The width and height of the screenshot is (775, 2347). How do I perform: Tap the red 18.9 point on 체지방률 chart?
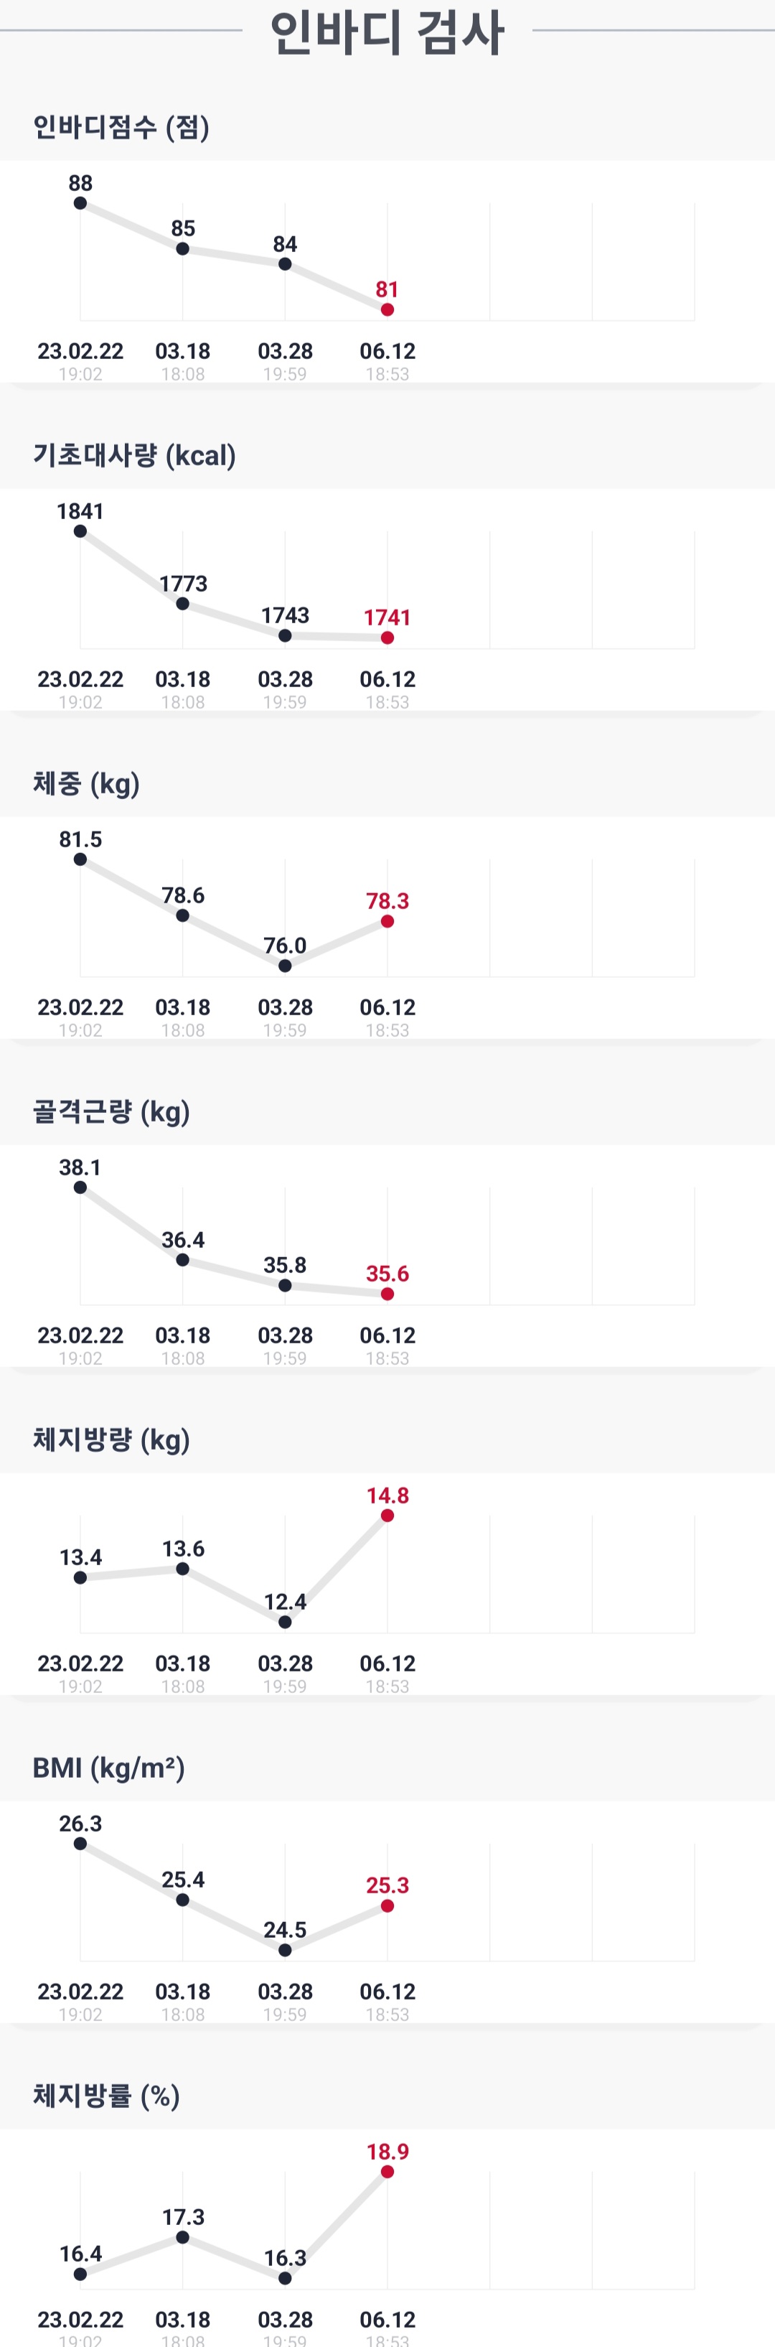(x=387, y=2171)
